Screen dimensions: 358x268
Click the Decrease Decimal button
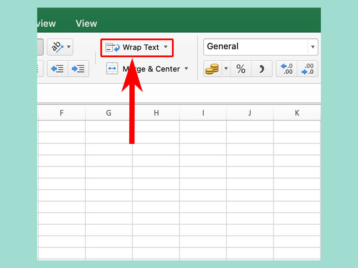[x=308, y=69]
